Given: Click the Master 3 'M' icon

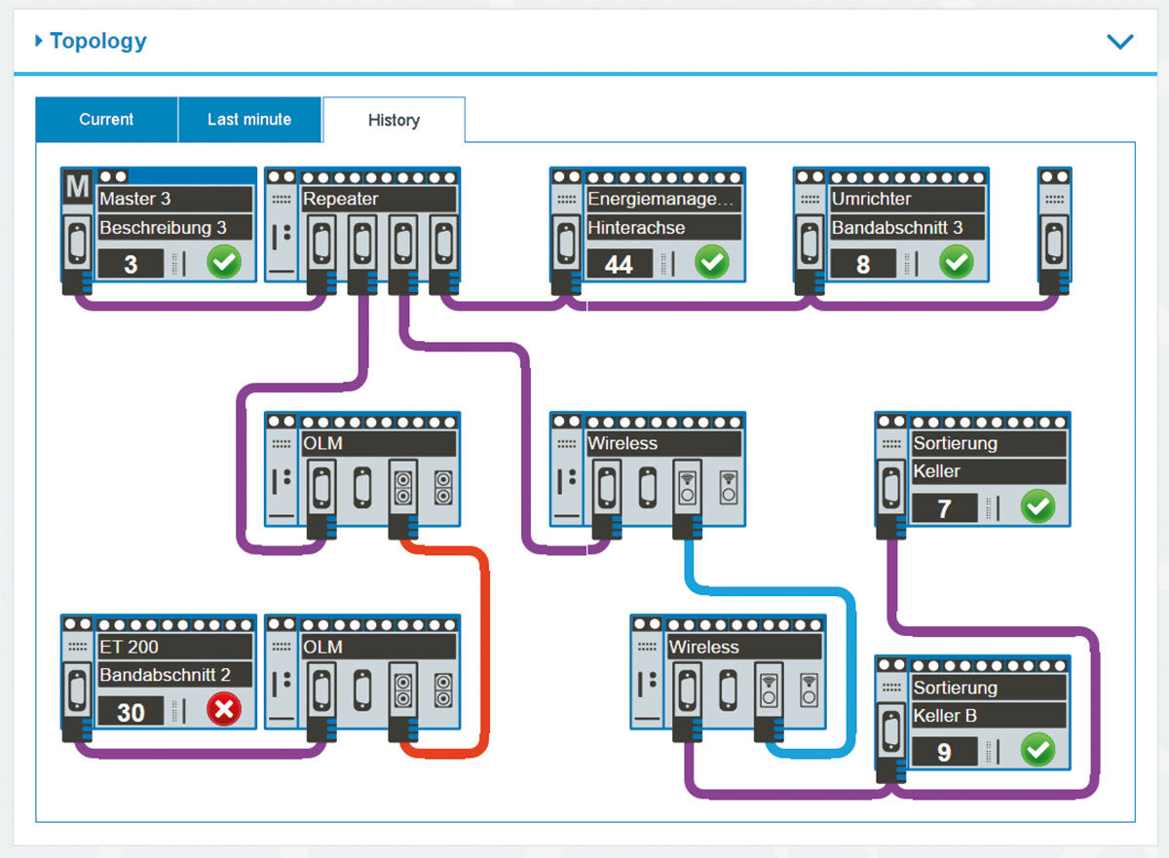Looking at the screenshot, I should click(77, 186).
